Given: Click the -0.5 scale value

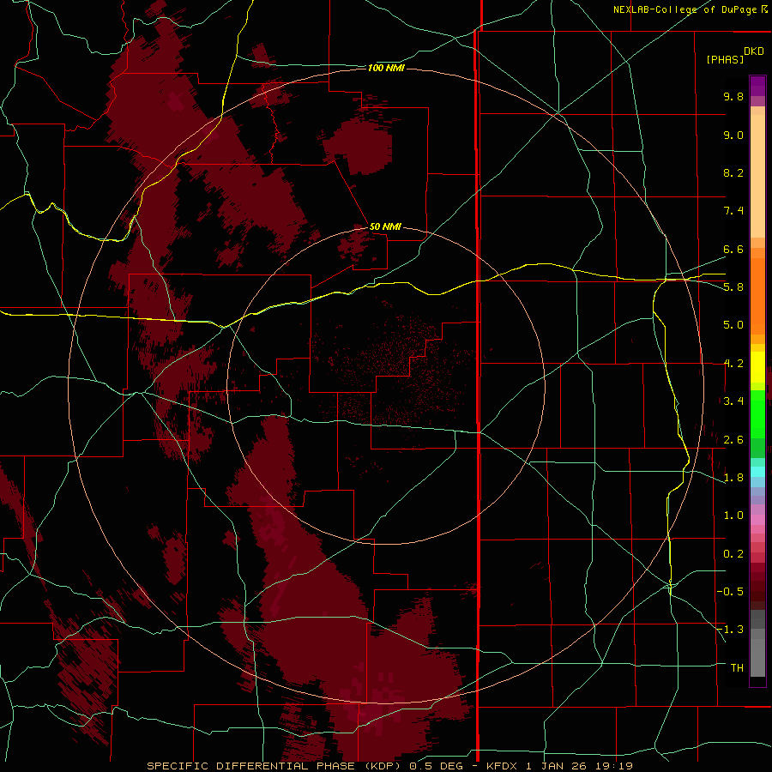Looking at the screenshot, I should pos(730,592).
